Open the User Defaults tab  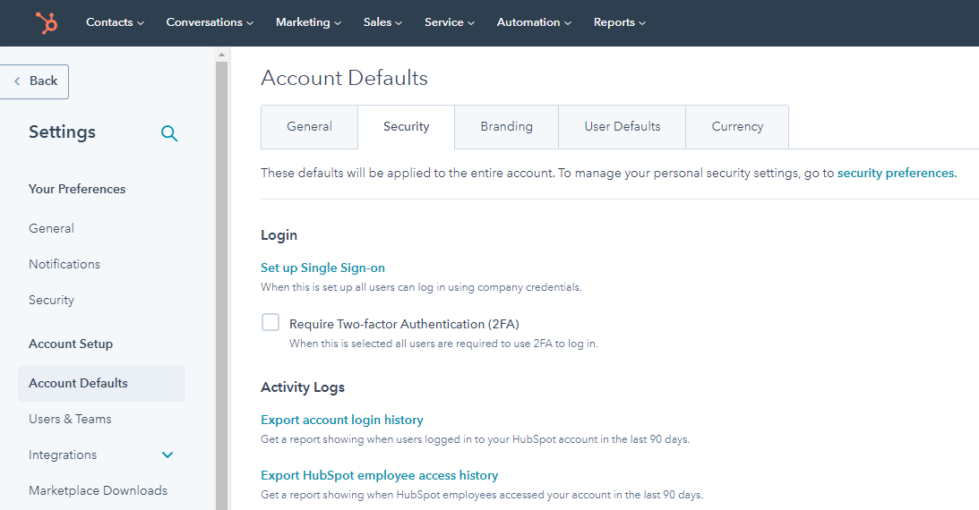click(x=623, y=127)
